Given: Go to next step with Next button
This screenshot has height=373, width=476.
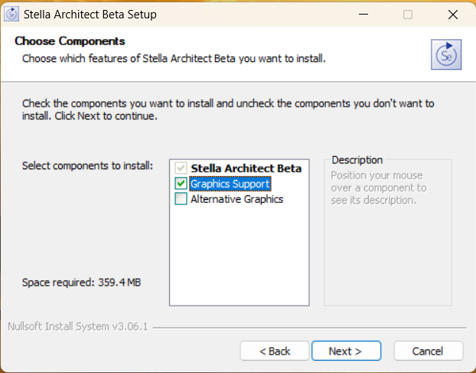Looking at the screenshot, I should [x=346, y=351].
